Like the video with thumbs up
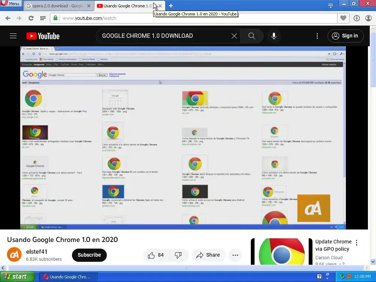Viewport: 376px width, 282px height. (156, 255)
